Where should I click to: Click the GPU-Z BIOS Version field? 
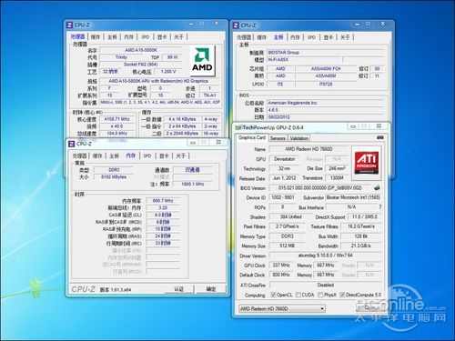click(x=320, y=188)
